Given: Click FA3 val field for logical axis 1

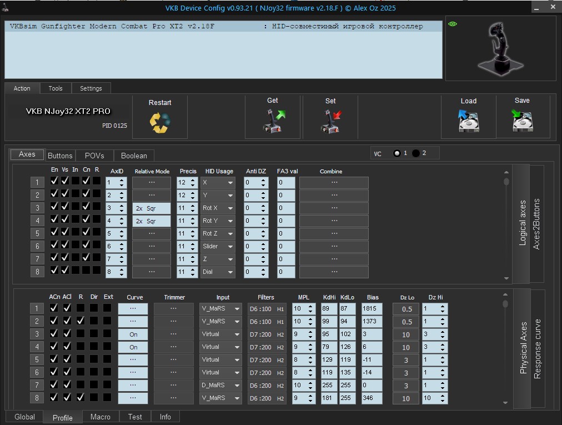Looking at the screenshot, I should click(286, 183).
